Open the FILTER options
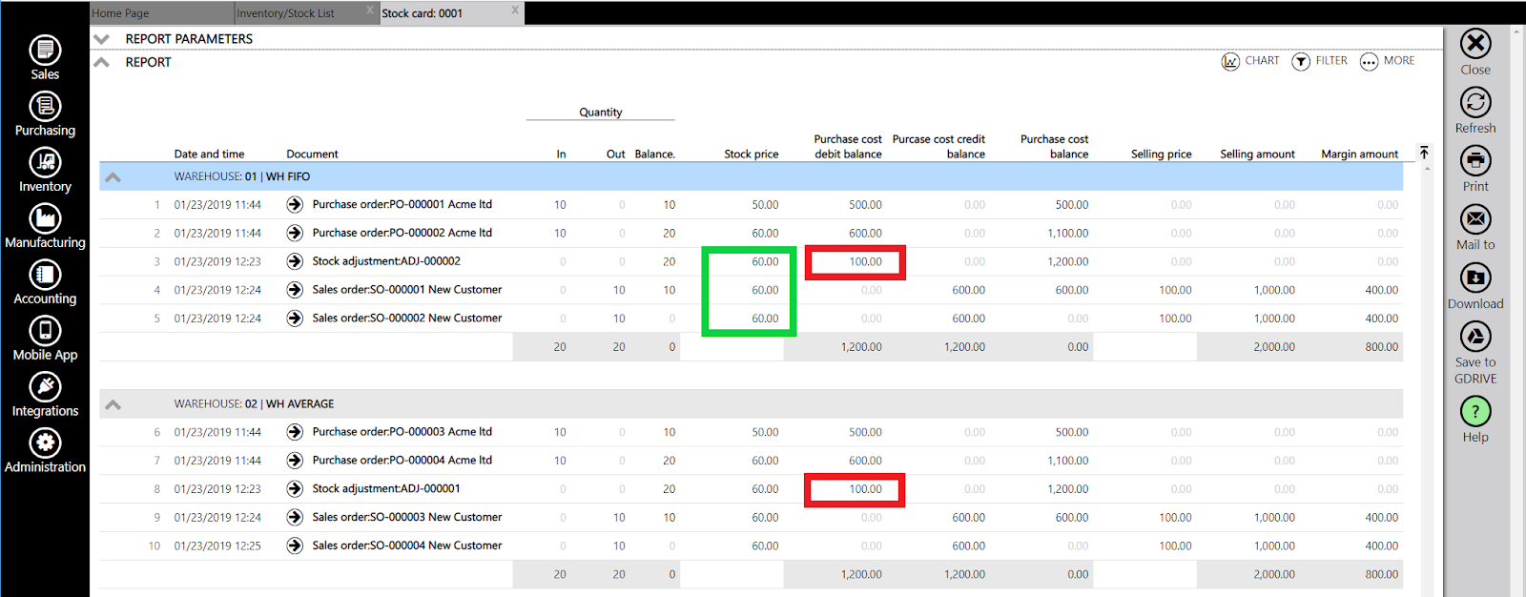 click(1320, 61)
